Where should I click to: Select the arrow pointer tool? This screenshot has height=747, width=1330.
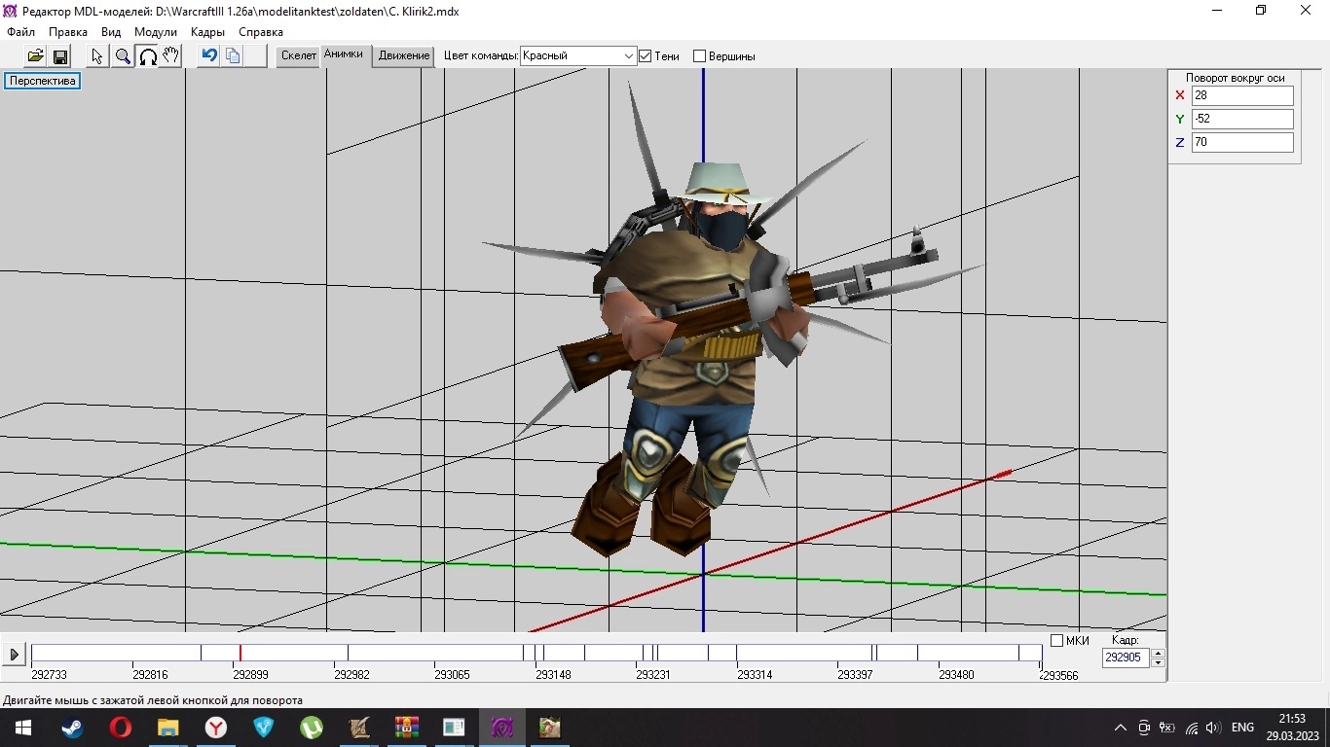pyautogui.click(x=97, y=56)
